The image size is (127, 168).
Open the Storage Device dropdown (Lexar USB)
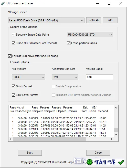[46, 20]
